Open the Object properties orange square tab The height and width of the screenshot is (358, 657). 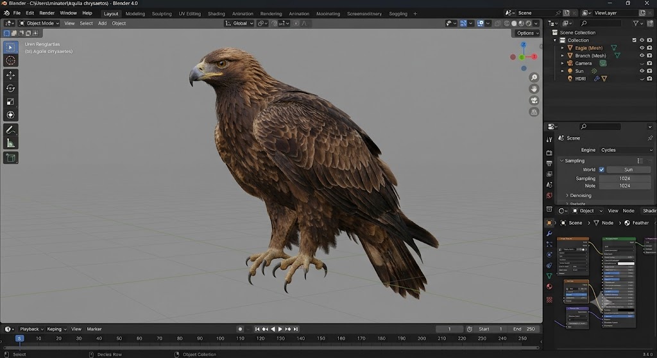[549, 223]
